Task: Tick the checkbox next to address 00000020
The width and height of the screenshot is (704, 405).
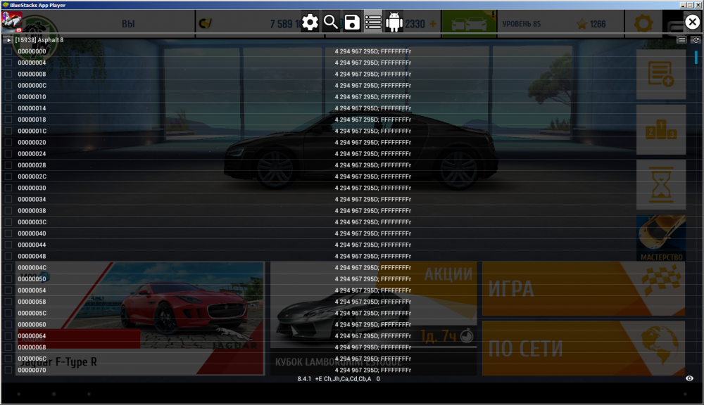Action: click(x=8, y=143)
